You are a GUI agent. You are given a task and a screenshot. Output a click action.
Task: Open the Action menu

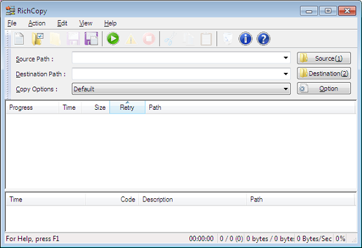pos(37,23)
